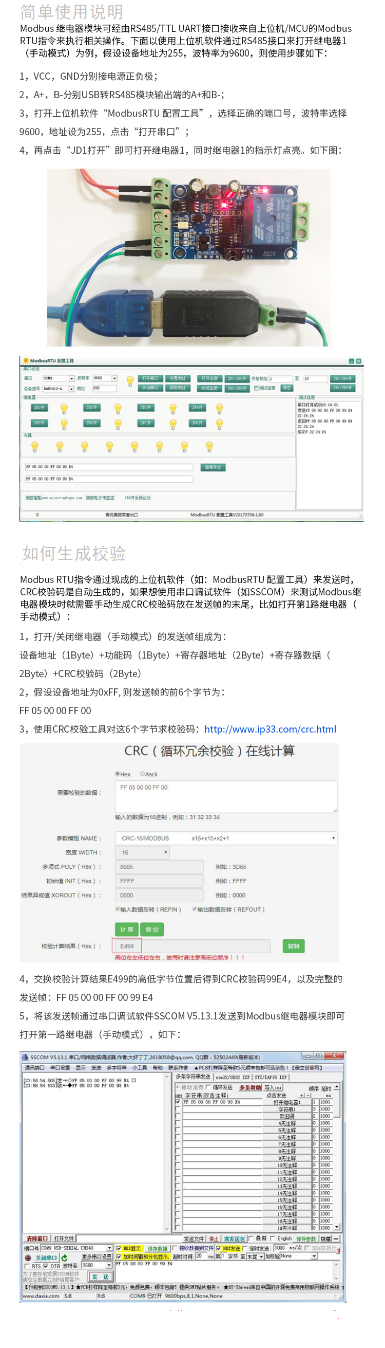385x1348 pixels.
Task: Toggle the HEX显示 checkbox in SSCOM
Action: 119,1248
